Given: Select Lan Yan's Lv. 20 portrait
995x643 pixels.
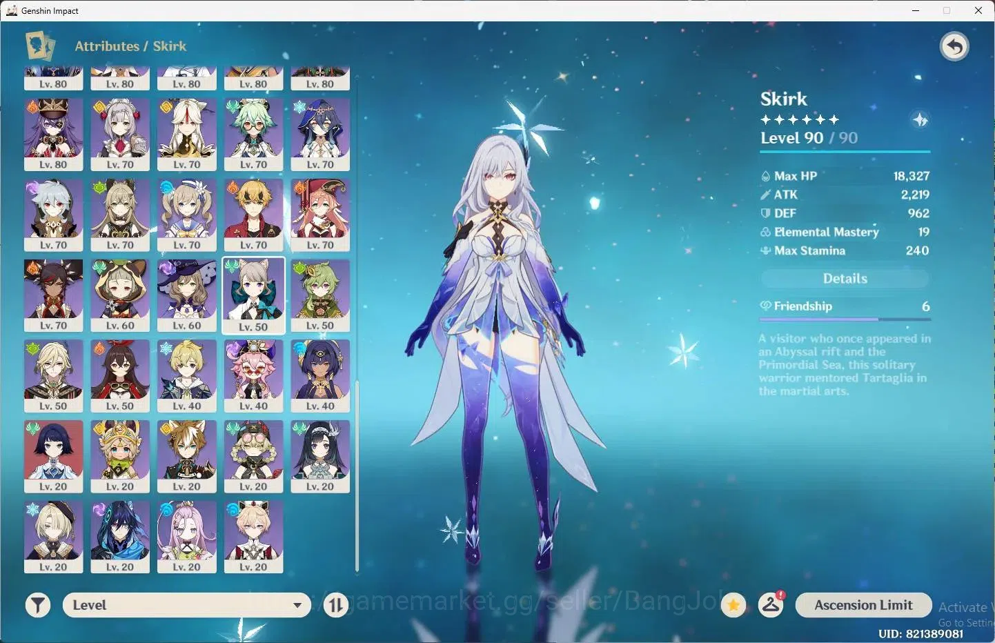Looking at the screenshot, I should 320,457.
